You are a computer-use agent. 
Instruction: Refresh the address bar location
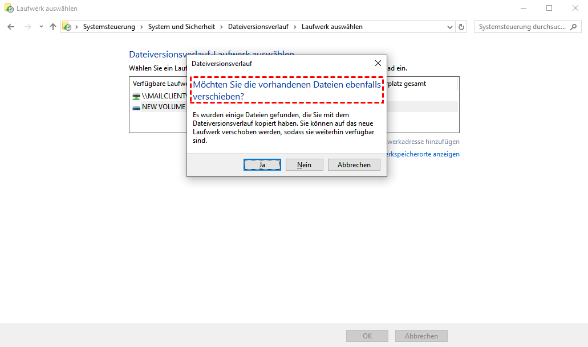461,27
